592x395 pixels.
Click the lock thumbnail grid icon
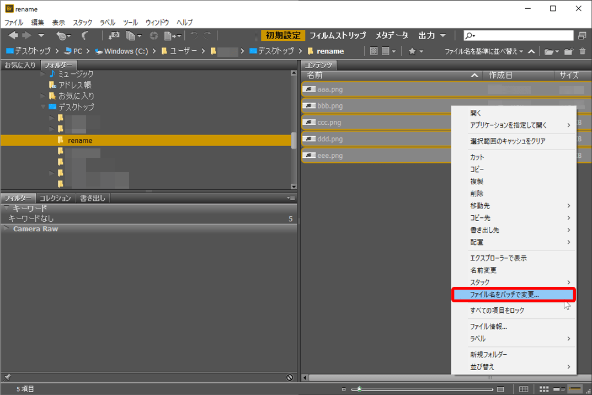tap(524, 389)
